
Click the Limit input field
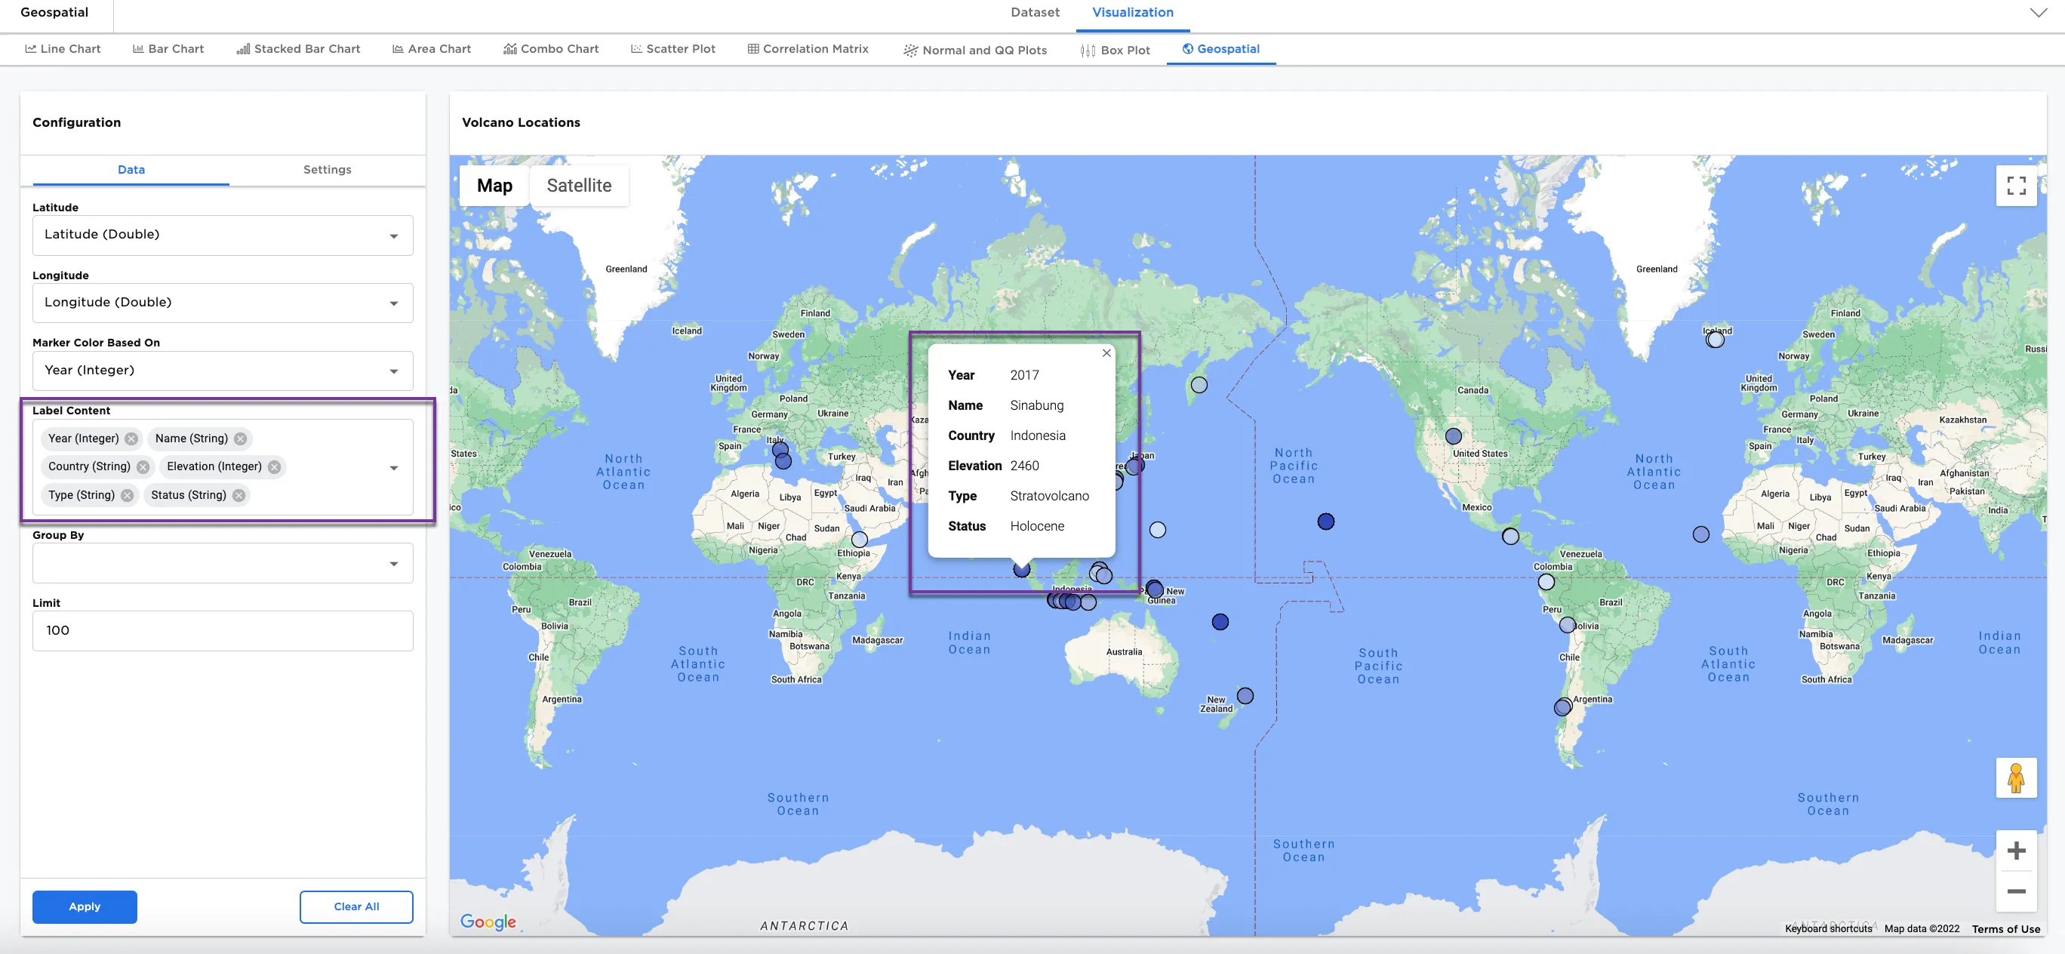(222, 631)
